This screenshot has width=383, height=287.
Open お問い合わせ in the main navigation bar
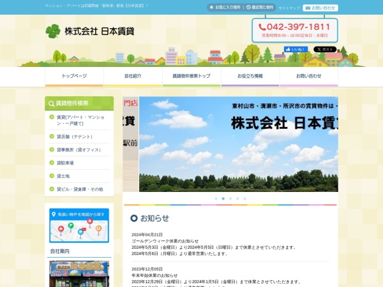click(309, 76)
